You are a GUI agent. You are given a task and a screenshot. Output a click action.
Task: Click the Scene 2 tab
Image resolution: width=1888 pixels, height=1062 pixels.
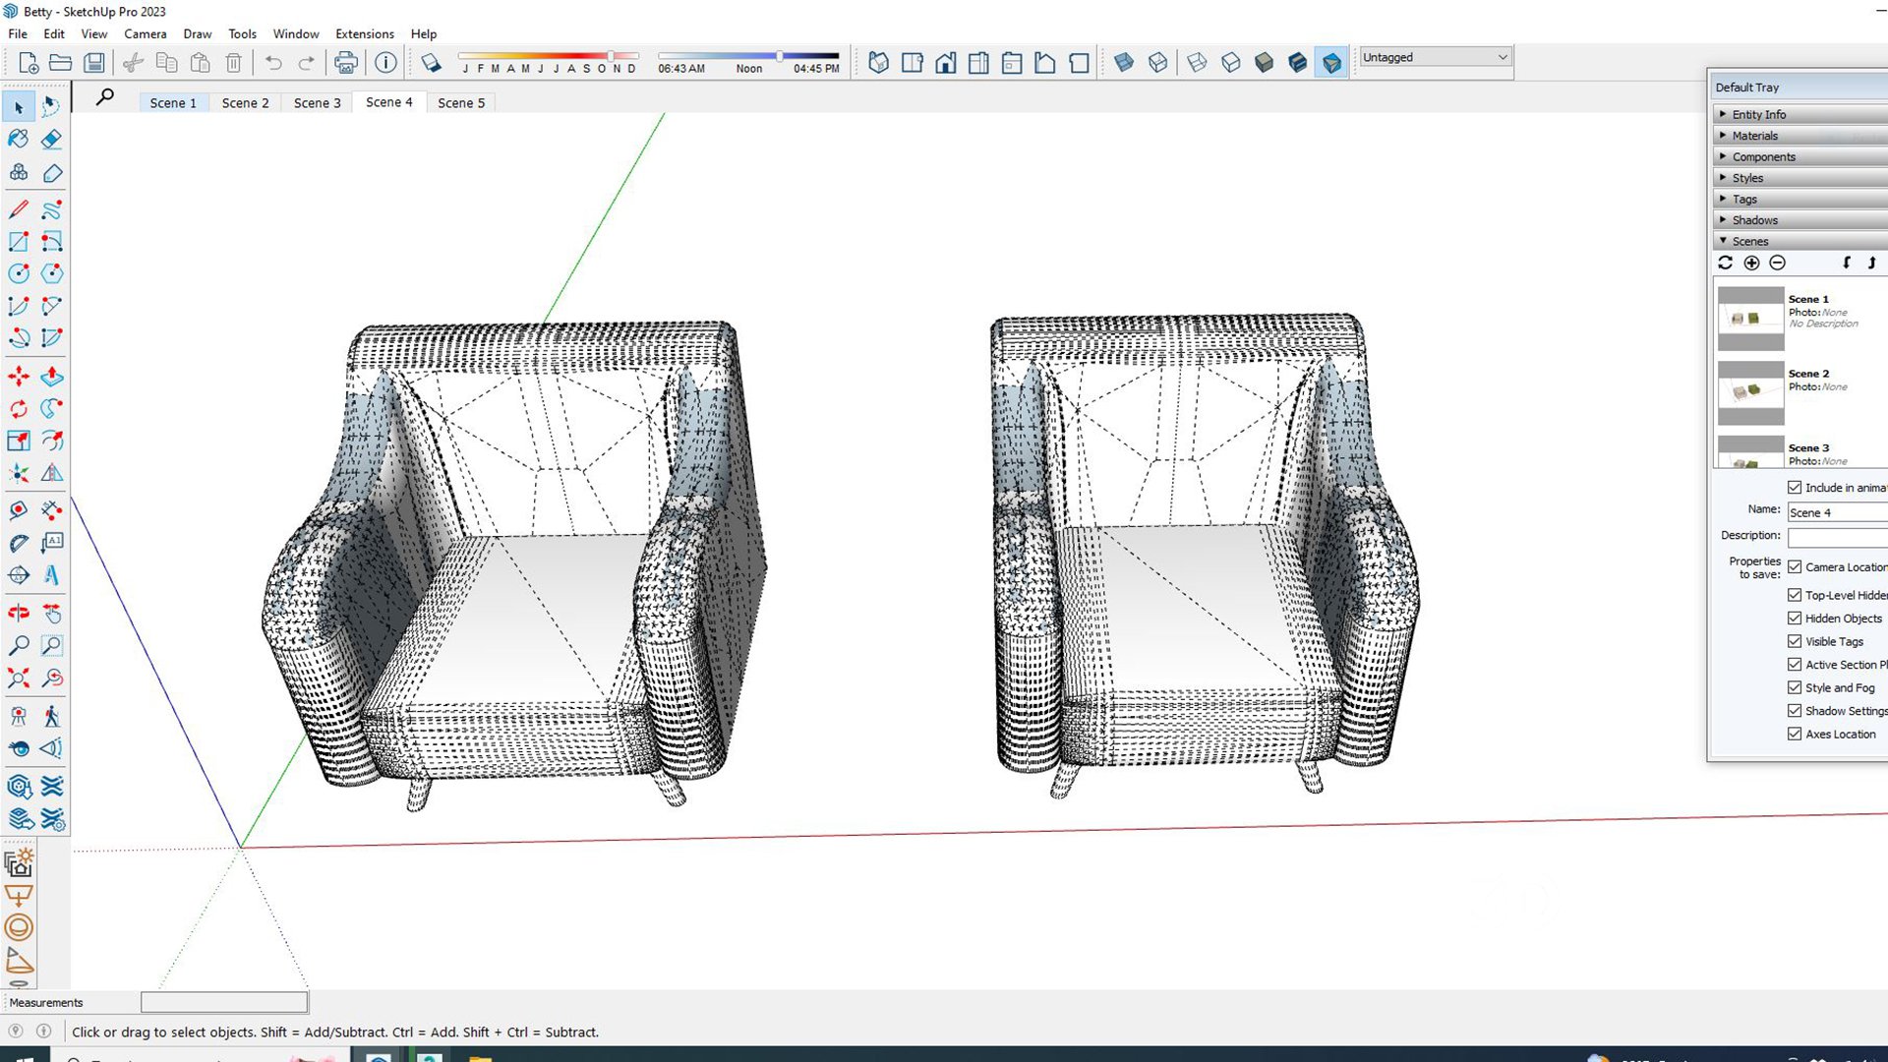click(x=245, y=103)
